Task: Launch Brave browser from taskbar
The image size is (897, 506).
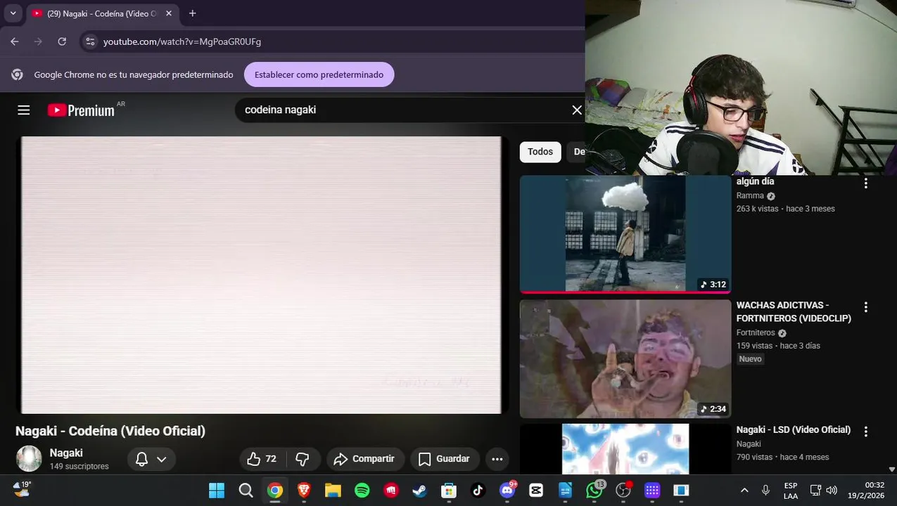Action: click(304, 491)
